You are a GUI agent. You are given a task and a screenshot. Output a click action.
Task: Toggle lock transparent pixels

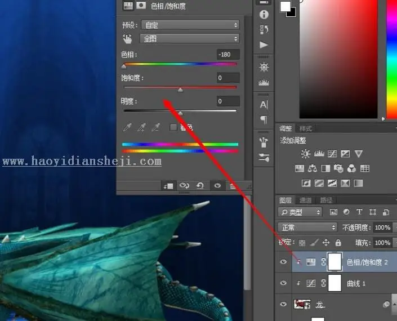coord(302,243)
